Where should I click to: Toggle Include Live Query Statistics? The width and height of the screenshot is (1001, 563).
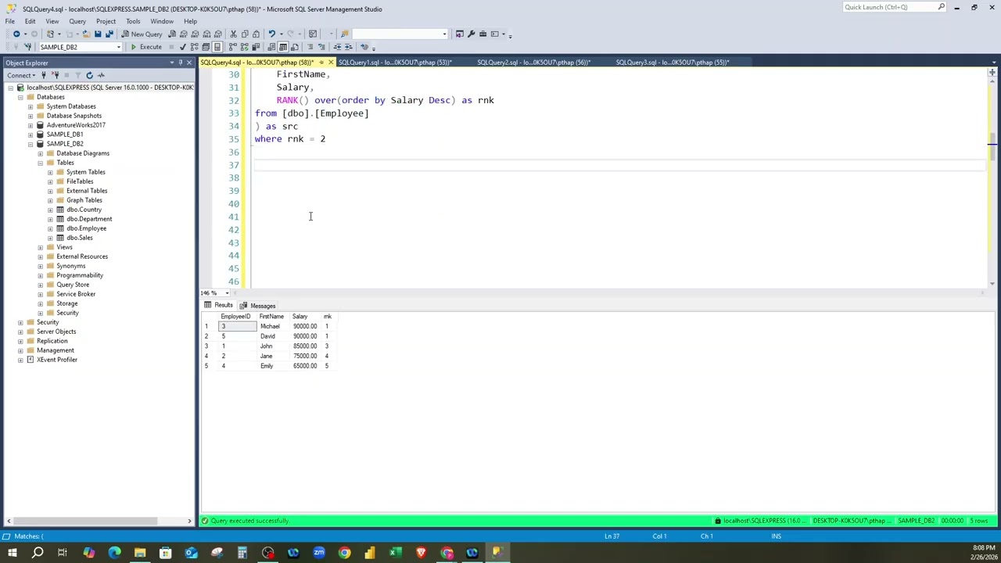pos(244,47)
